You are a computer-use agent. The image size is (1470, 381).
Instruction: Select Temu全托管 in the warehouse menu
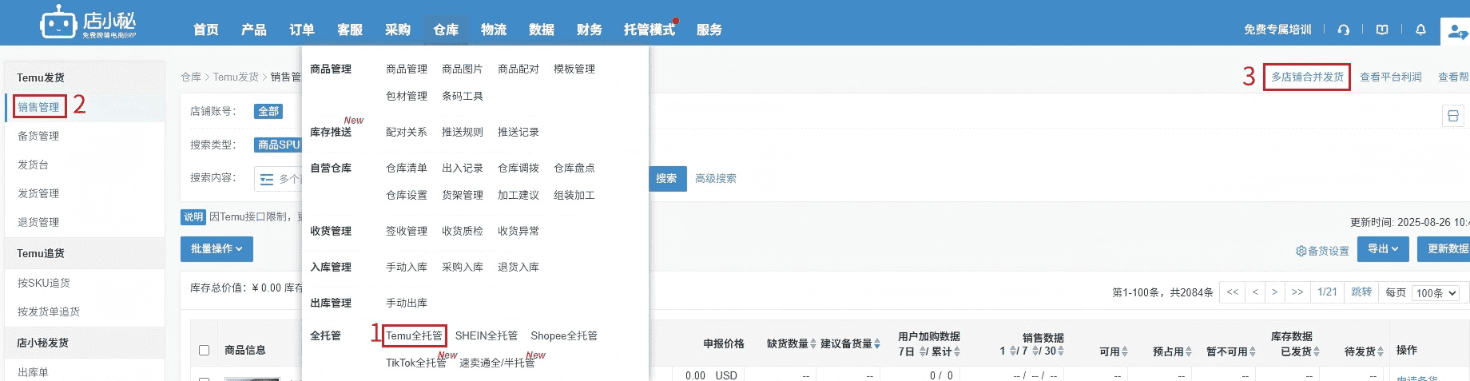pos(414,335)
